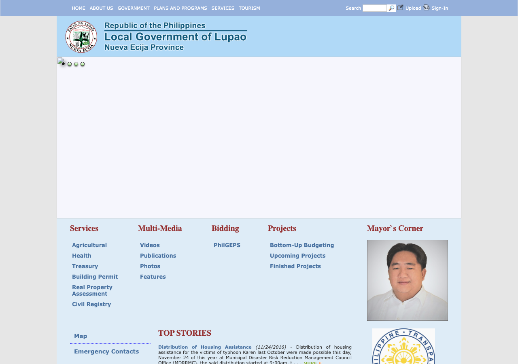Screen dimensions: 518x364
Task: Open the Distribution of Housing Assistance story
Action: pos(205,347)
